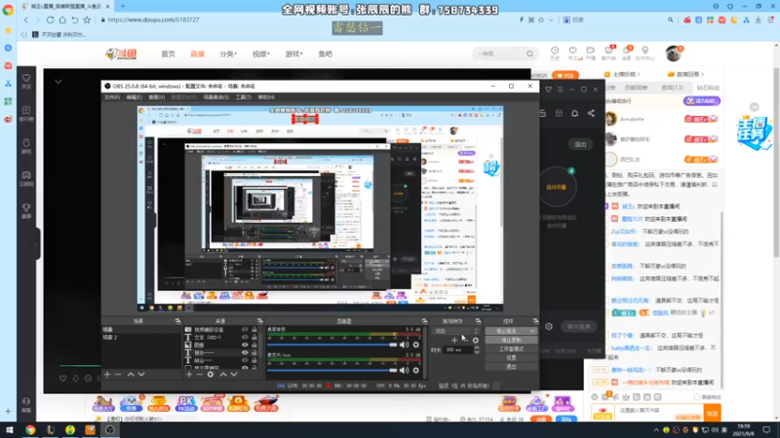
Task: Click the follow heart icon in left sidebar
Action: click(x=26, y=78)
